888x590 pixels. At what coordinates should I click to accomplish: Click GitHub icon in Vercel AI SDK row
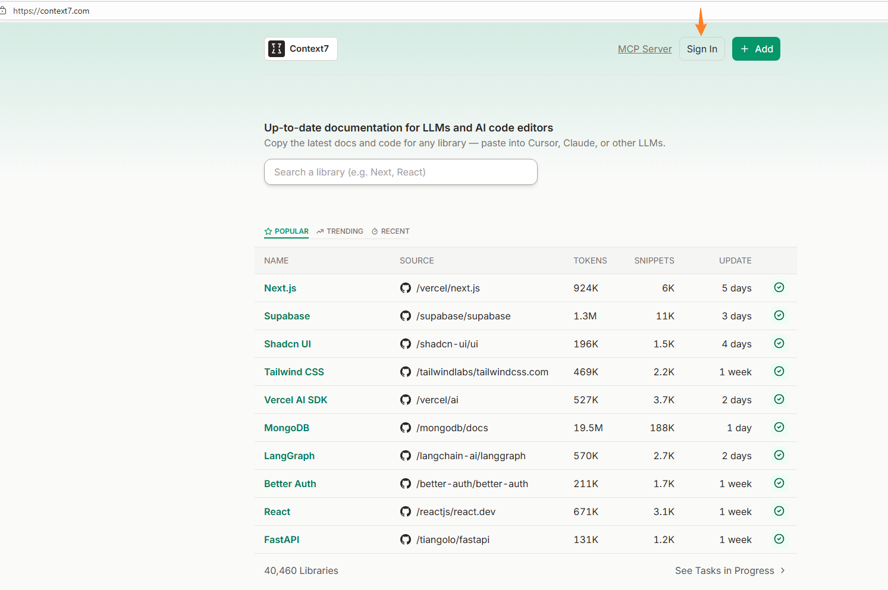click(406, 400)
